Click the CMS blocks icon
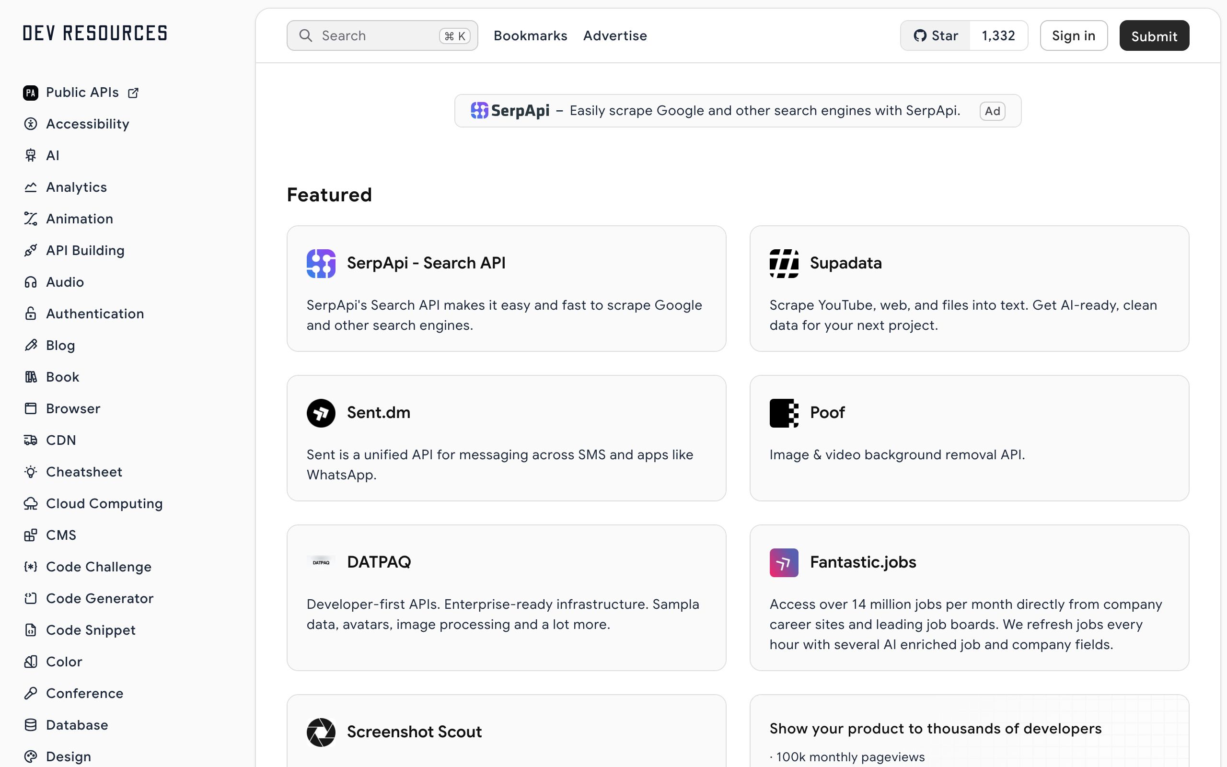 tap(30, 535)
